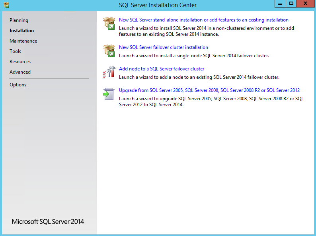Click the failover cluster installation box icon

[109, 51]
